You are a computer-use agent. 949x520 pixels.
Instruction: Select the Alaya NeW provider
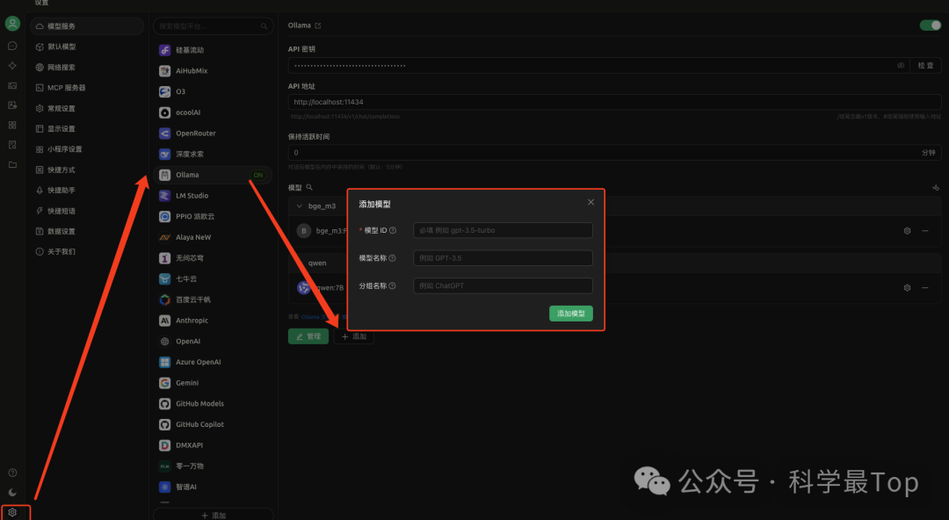(213, 237)
